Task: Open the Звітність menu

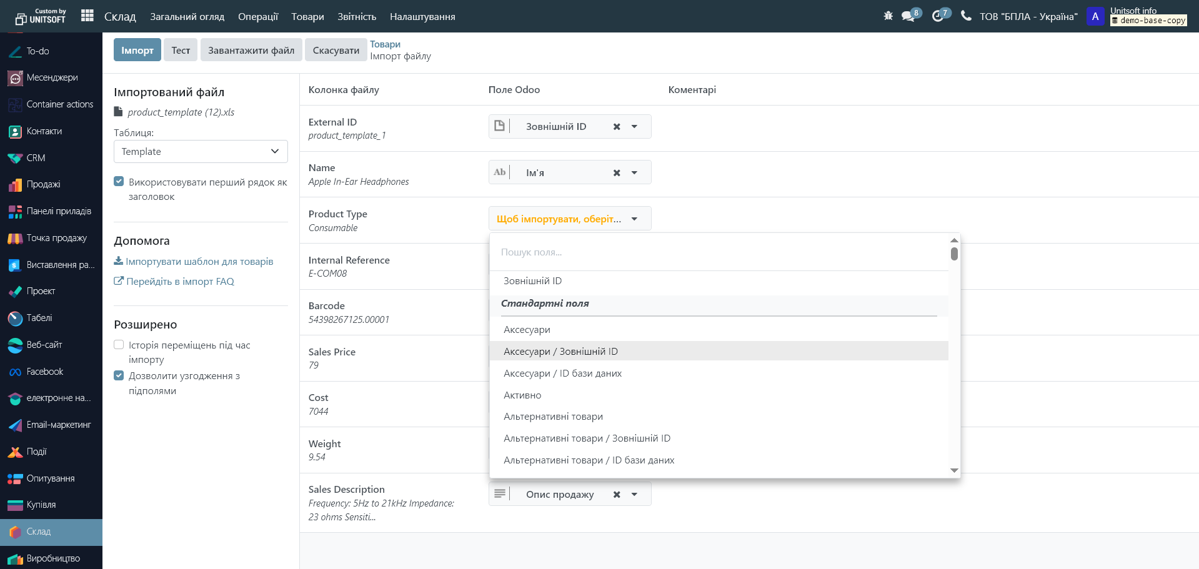Action: pos(356,17)
